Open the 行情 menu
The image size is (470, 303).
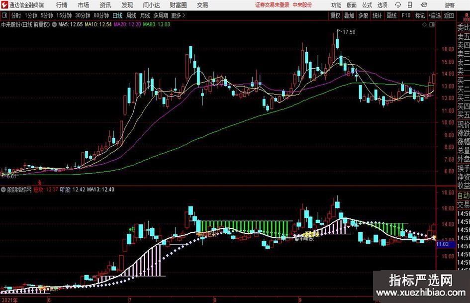click(62, 5)
